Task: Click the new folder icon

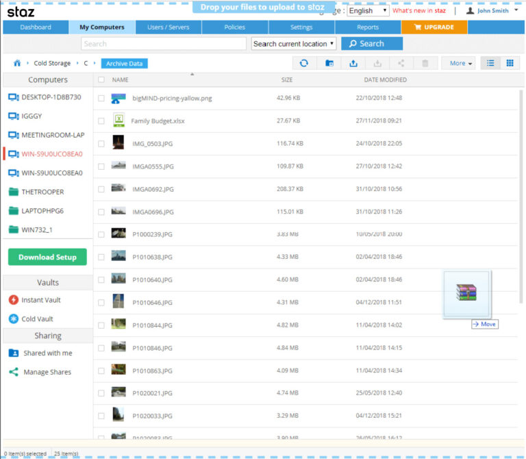Action: (329, 63)
